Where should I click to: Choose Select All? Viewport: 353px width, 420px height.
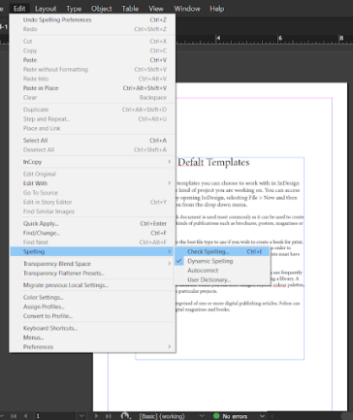pyautogui.click(x=93, y=141)
